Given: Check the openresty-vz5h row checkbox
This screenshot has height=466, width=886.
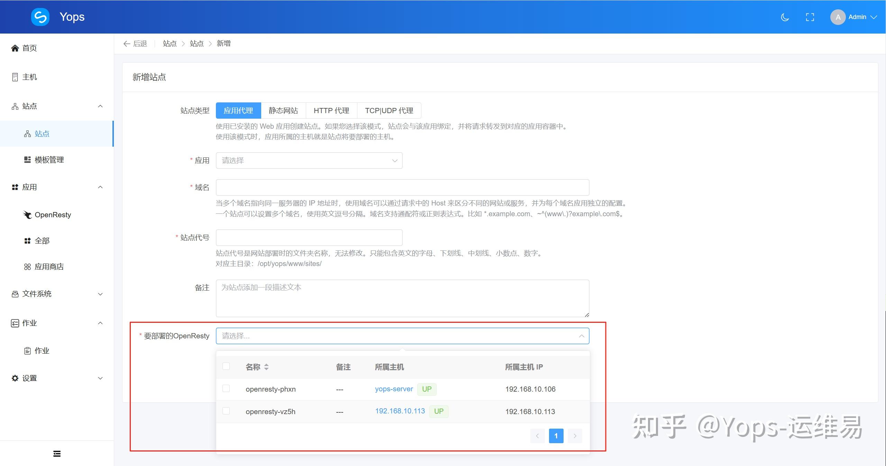Looking at the screenshot, I should tap(226, 411).
